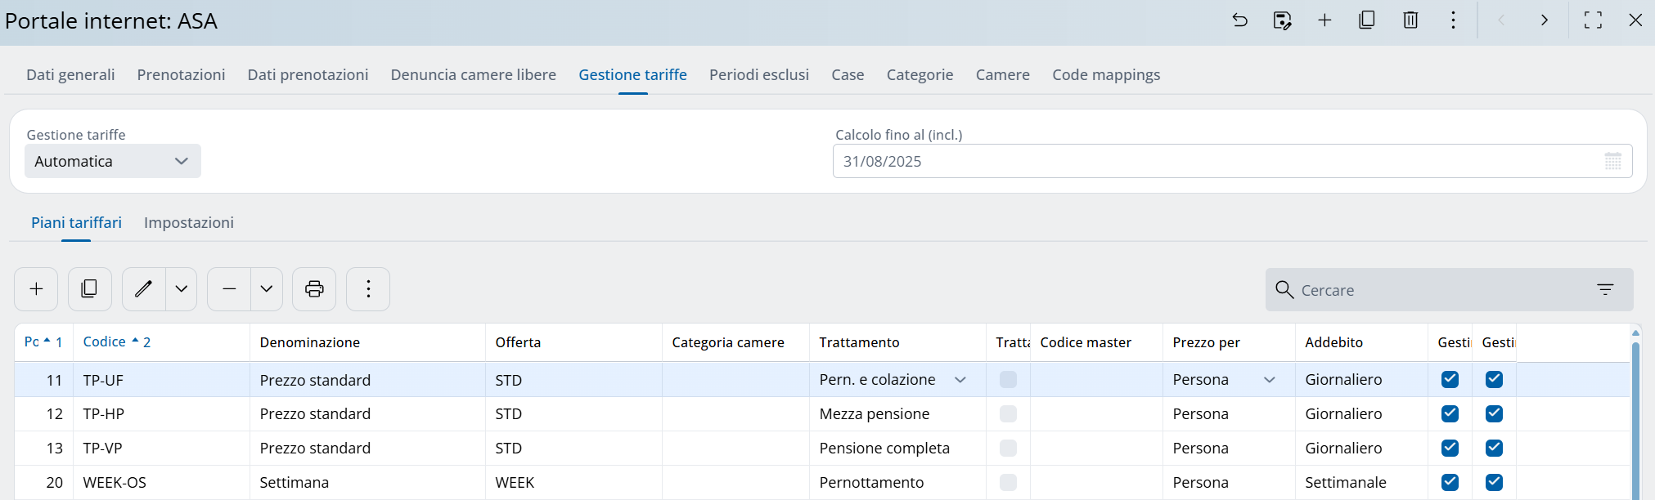Select Piani tariffari sub-tab
The width and height of the screenshot is (1655, 500).
[x=76, y=222]
